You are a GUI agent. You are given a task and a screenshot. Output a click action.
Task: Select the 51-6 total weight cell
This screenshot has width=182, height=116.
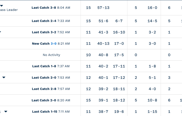click(x=103, y=21)
